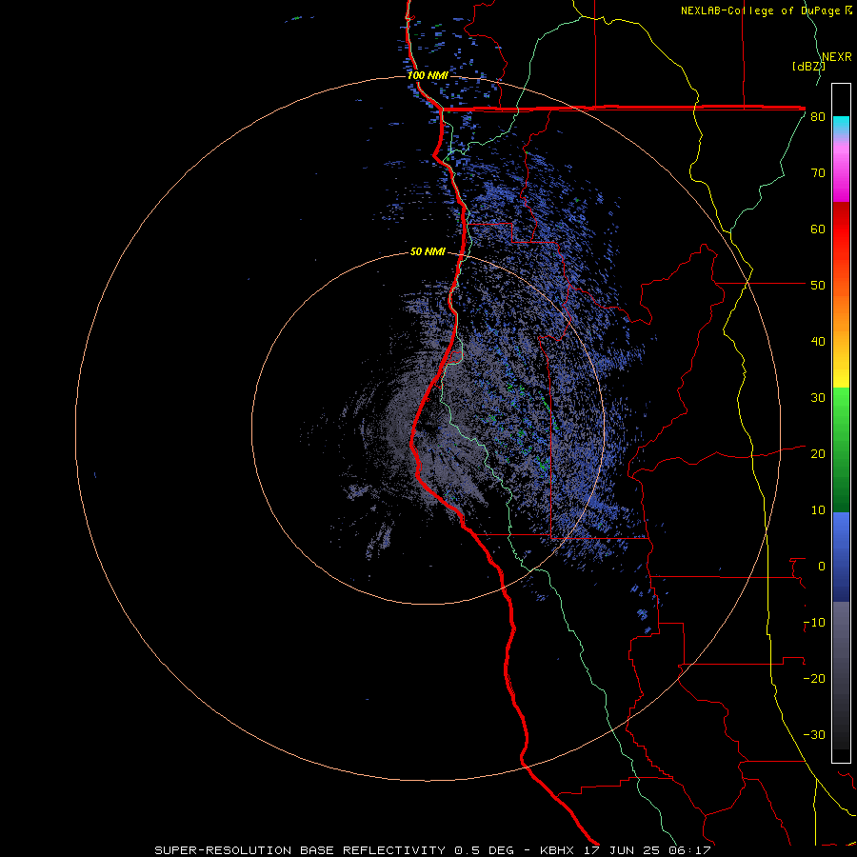Click the blue segment of the reflectivity color bar
Viewport: 857px width, 857px height.
point(841,557)
